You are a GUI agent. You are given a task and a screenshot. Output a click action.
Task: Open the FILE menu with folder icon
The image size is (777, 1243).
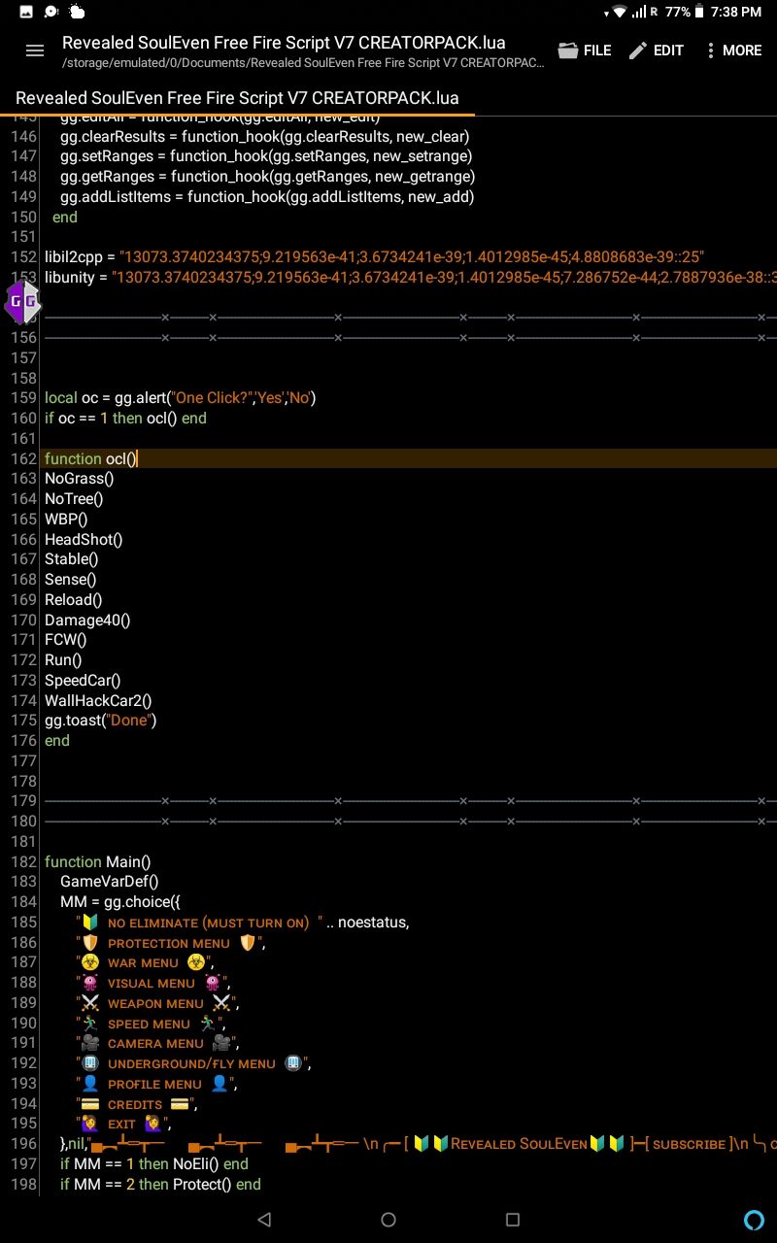(585, 50)
